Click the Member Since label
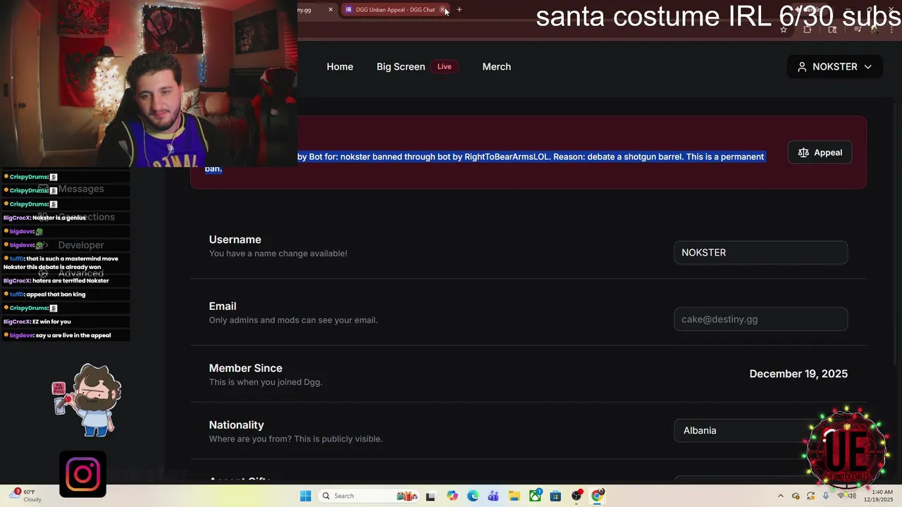Image resolution: width=902 pixels, height=507 pixels. [x=245, y=368]
